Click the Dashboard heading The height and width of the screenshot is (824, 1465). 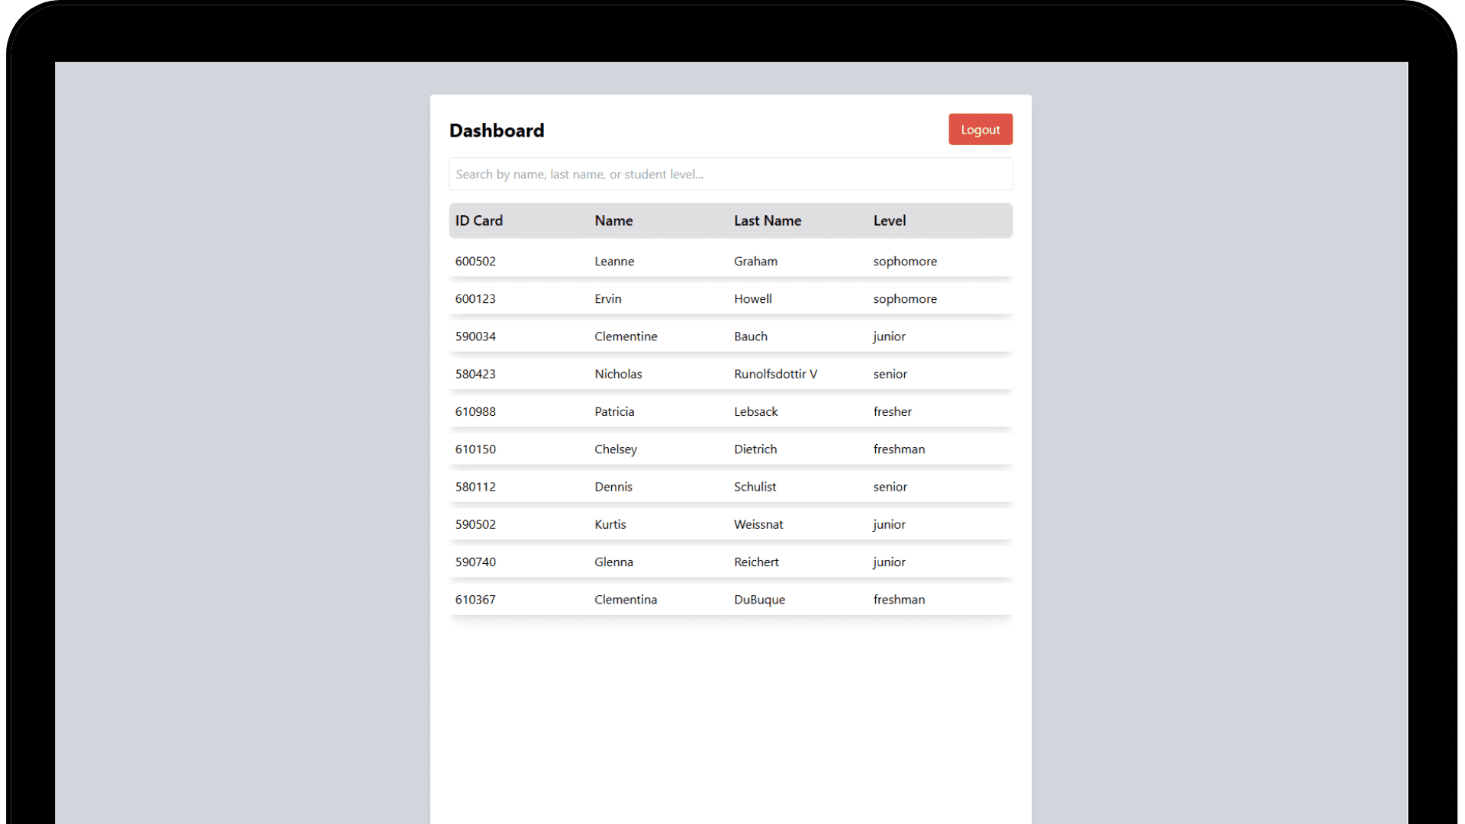tap(496, 130)
